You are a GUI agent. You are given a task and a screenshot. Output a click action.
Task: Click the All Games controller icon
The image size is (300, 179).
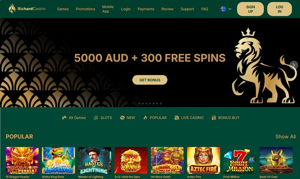point(64,118)
